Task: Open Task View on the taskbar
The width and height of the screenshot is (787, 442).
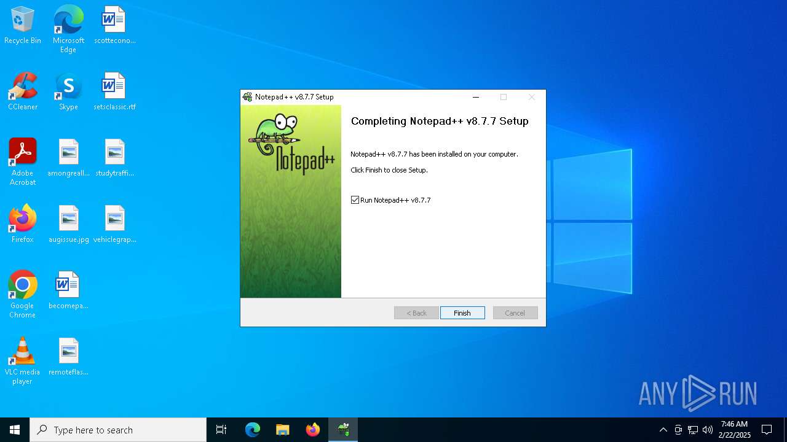Action: [x=221, y=430]
